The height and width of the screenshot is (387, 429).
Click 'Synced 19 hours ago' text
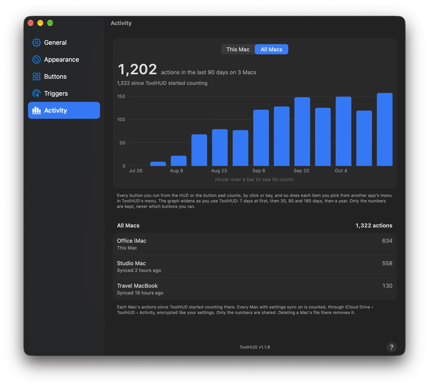coord(140,293)
